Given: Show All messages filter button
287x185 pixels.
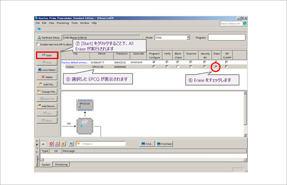Looking at the screenshot, I should tap(43, 144).
